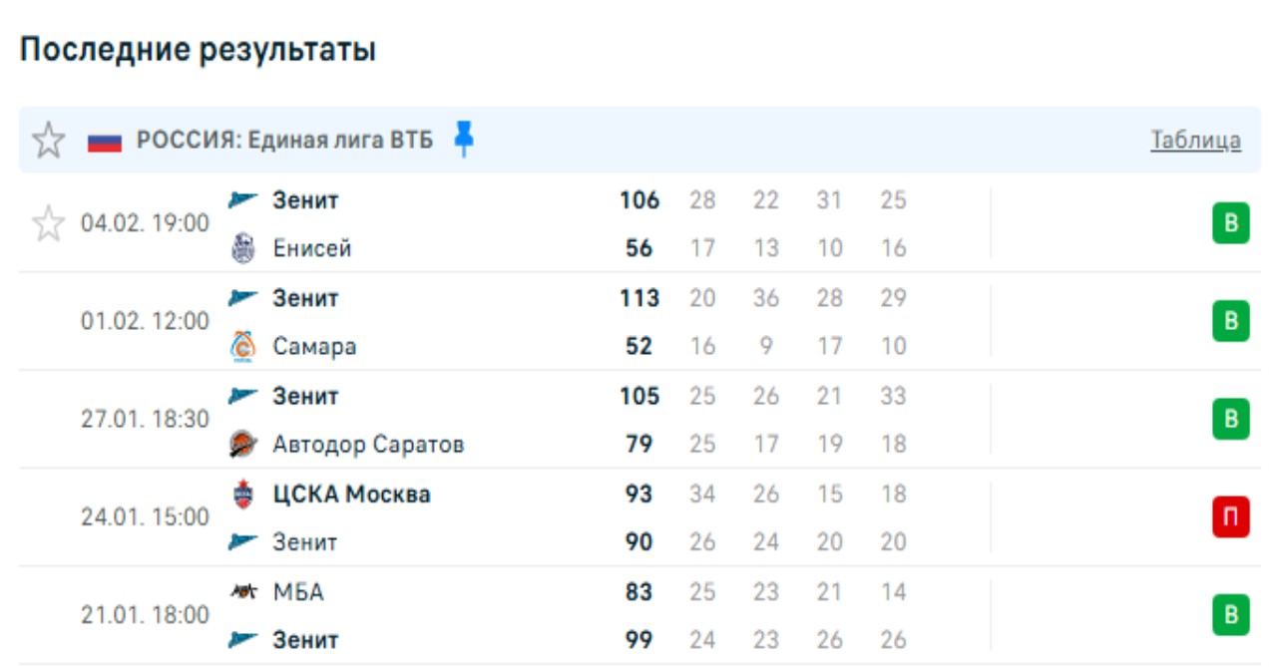Click the MBA team logo
Viewport: 1278px width, 667px height.
[242, 591]
